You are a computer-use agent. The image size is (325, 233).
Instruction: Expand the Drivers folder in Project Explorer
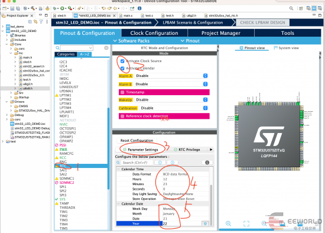pos(6,102)
